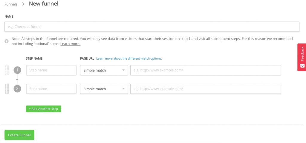Open the step 2 Simple match dropdown
The height and width of the screenshot is (143, 306).
coord(104,89)
